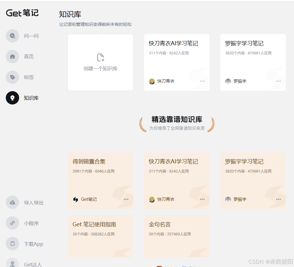Click the 导入导出 cloud icon

[12, 203]
